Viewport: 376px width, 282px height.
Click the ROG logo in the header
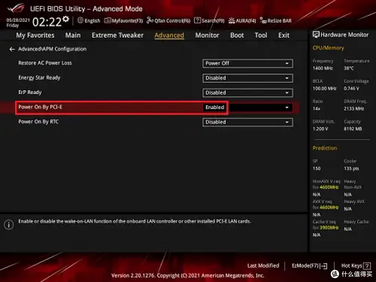(x=16, y=8)
